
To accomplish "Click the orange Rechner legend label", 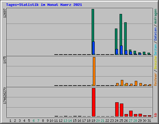I will [156, 79].
